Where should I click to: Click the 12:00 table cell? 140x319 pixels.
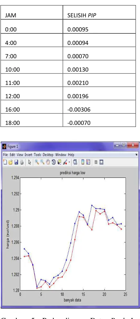pos(31,93)
